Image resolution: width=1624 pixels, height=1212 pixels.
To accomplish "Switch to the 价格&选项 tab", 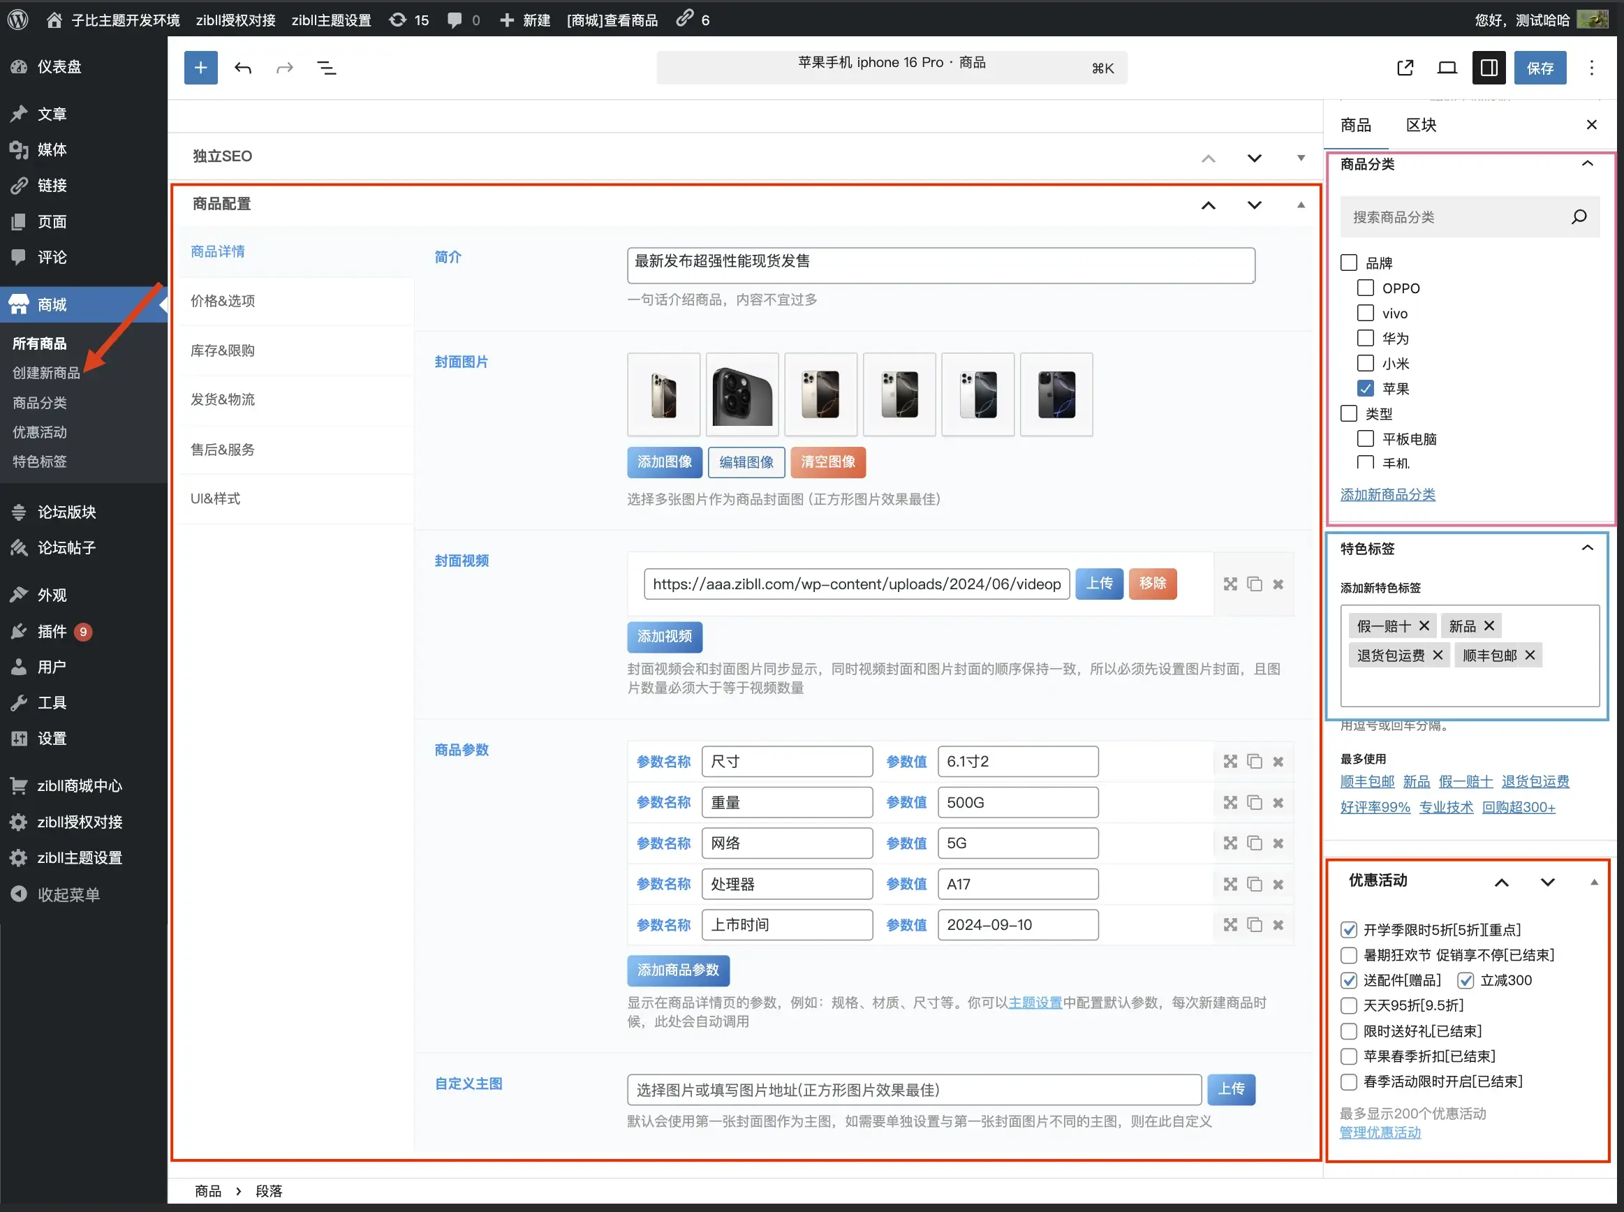I will coord(223,301).
